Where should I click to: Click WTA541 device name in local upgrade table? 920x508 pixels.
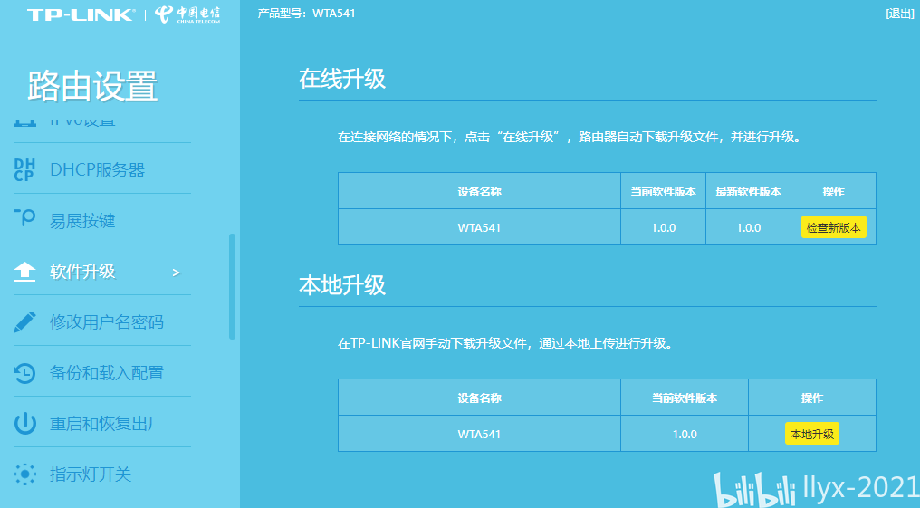point(479,434)
